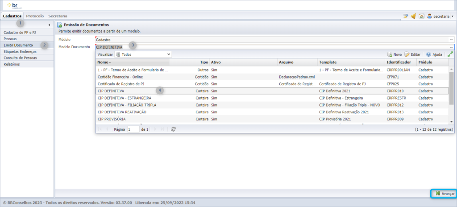The image size is (457, 207).
Task: Click the Página number input box
Action: click(x=133, y=129)
